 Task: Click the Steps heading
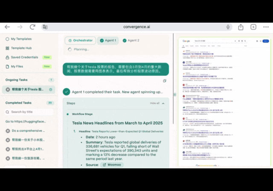pos(71,103)
